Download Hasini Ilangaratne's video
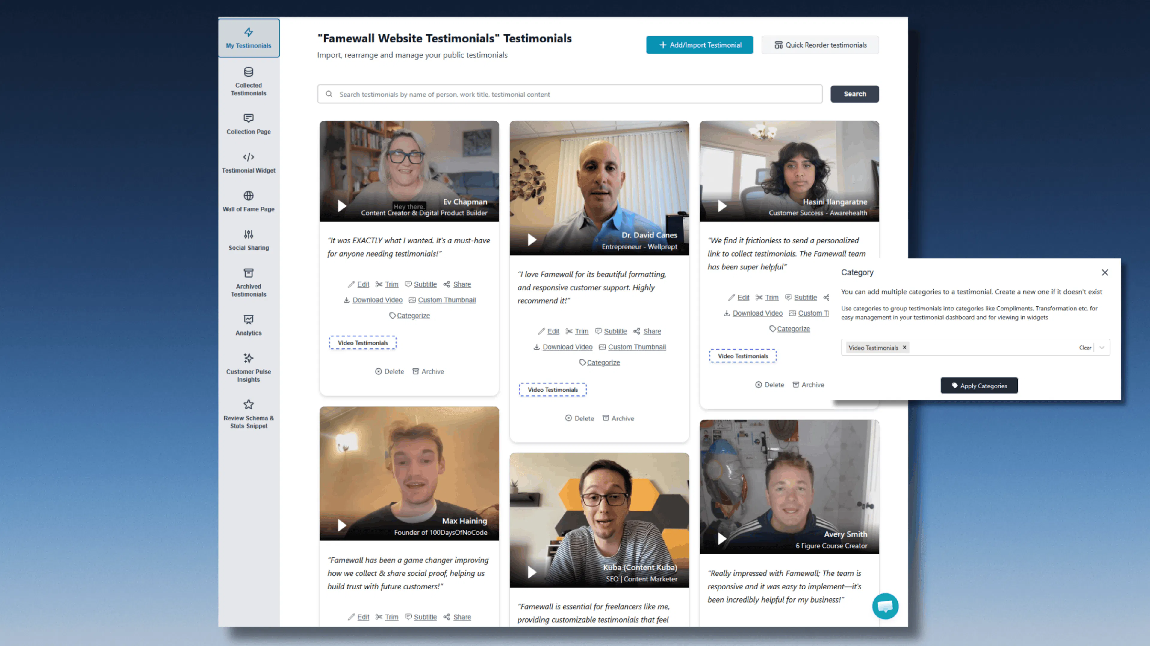The width and height of the screenshot is (1150, 646). tap(753, 313)
